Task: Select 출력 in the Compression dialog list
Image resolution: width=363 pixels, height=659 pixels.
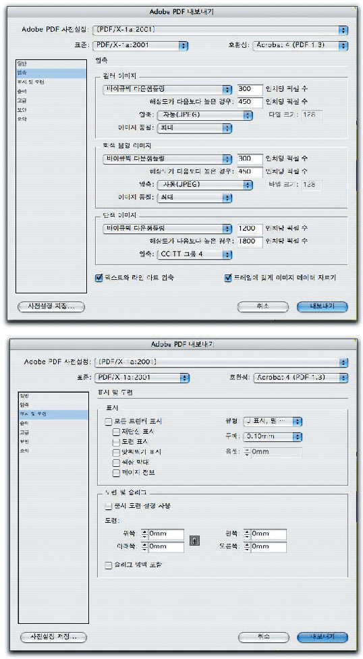Action: [x=51, y=91]
